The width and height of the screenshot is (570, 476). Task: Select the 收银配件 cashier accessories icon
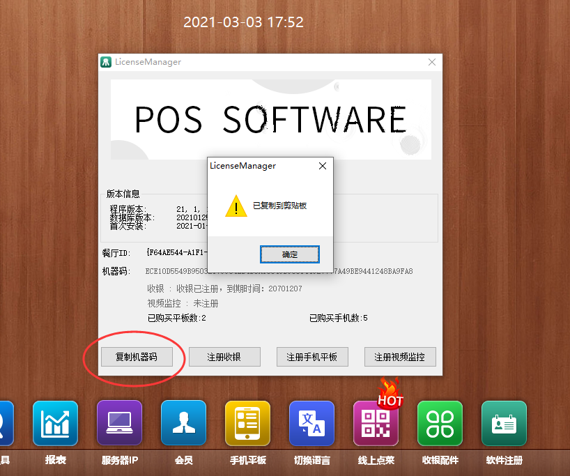click(x=440, y=423)
